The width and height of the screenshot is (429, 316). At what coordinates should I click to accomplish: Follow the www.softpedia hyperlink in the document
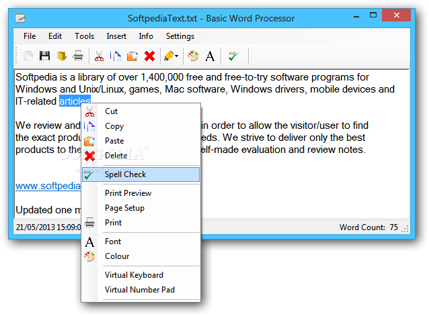click(x=48, y=186)
